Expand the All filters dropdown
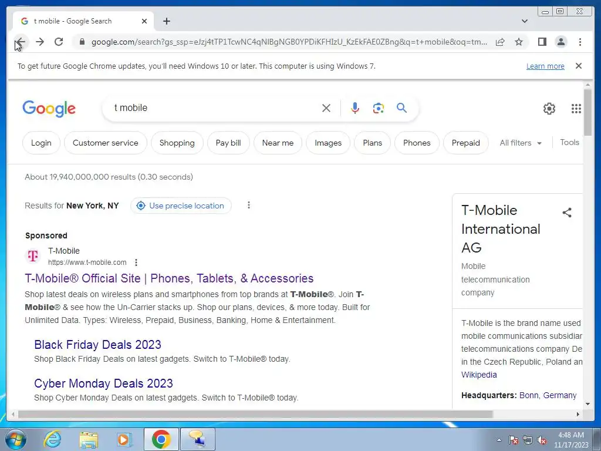601x451 pixels. [521, 143]
